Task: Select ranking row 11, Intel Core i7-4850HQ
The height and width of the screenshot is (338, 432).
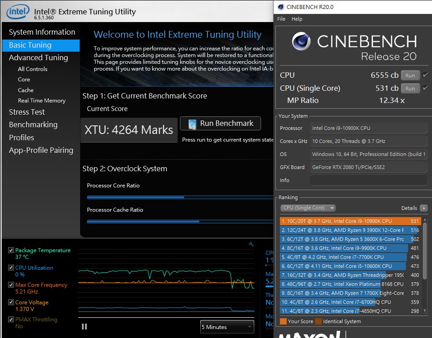Action: [350, 311]
